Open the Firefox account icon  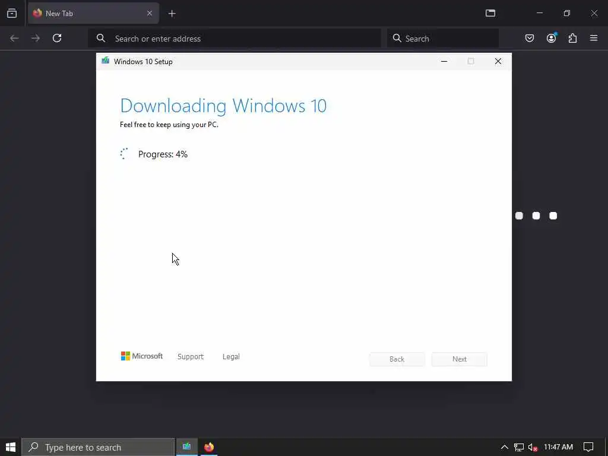(551, 38)
